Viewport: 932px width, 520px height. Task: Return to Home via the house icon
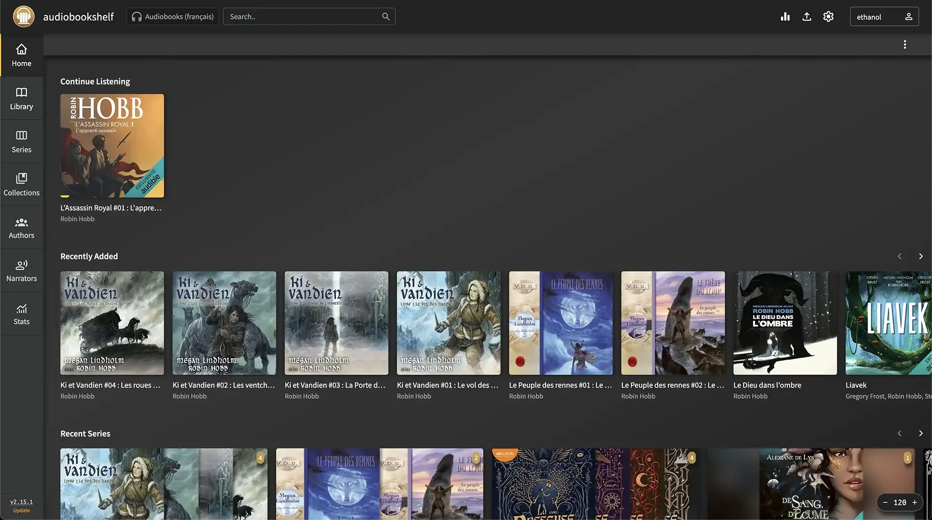21,55
